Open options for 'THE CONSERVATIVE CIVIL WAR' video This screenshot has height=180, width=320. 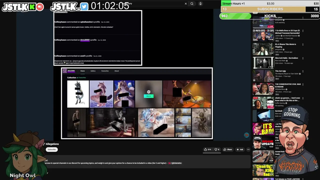pyautogui.click(x=303, y=85)
